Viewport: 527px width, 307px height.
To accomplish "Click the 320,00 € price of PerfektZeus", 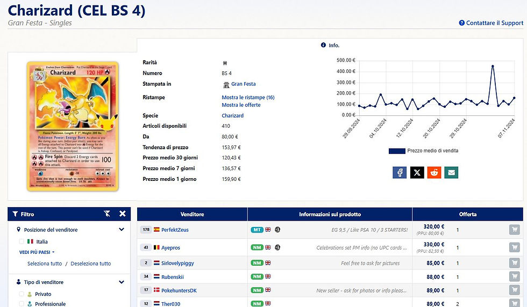I will click(x=433, y=226).
